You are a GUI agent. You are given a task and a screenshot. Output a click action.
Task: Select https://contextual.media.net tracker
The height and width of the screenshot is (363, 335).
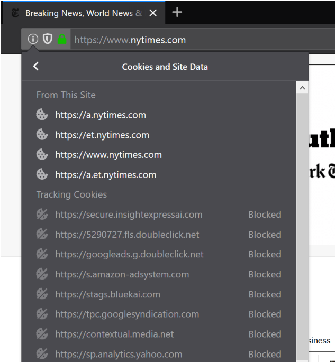(114, 334)
